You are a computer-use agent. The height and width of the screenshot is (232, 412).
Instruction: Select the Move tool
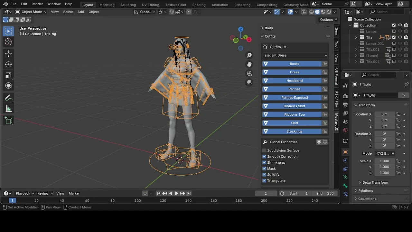[9, 53]
